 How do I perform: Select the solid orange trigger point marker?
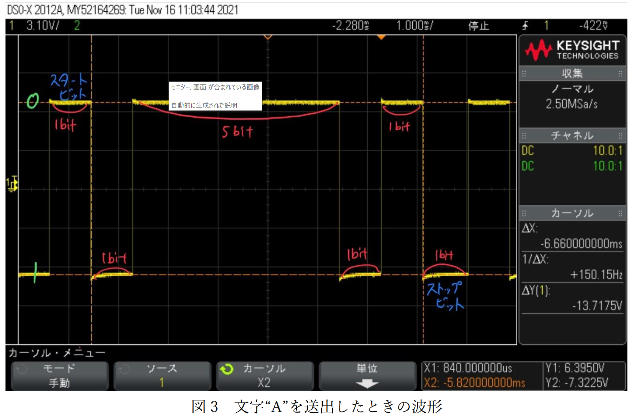tap(381, 37)
